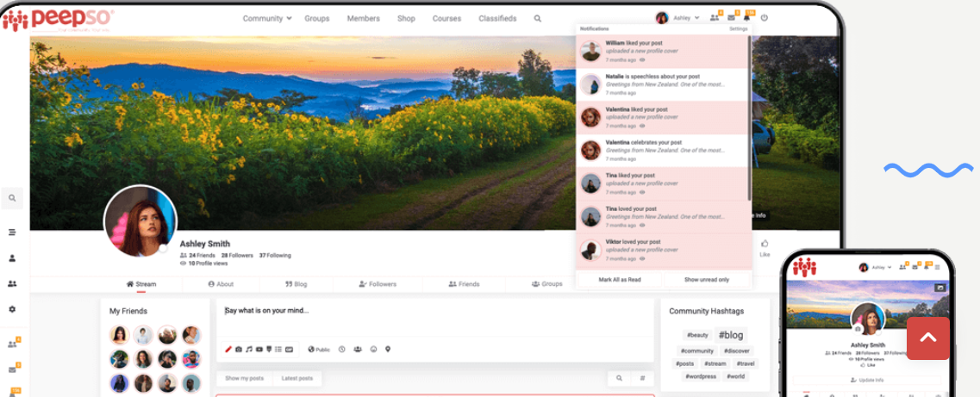
Task: Select the red pencil status post type
Action: coord(228,350)
